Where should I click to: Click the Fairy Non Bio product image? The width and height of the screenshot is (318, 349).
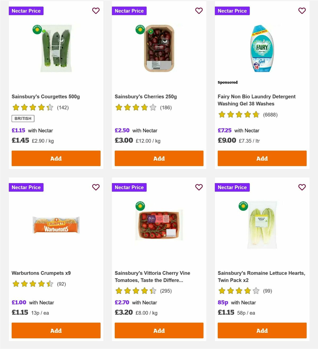(262, 48)
